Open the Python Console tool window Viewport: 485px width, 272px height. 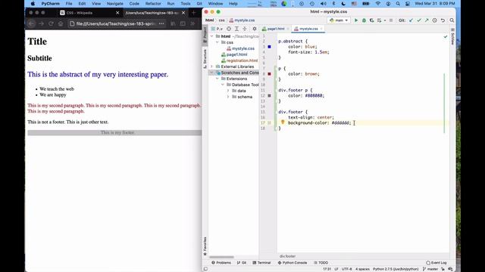pyautogui.click(x=293, y=263)
